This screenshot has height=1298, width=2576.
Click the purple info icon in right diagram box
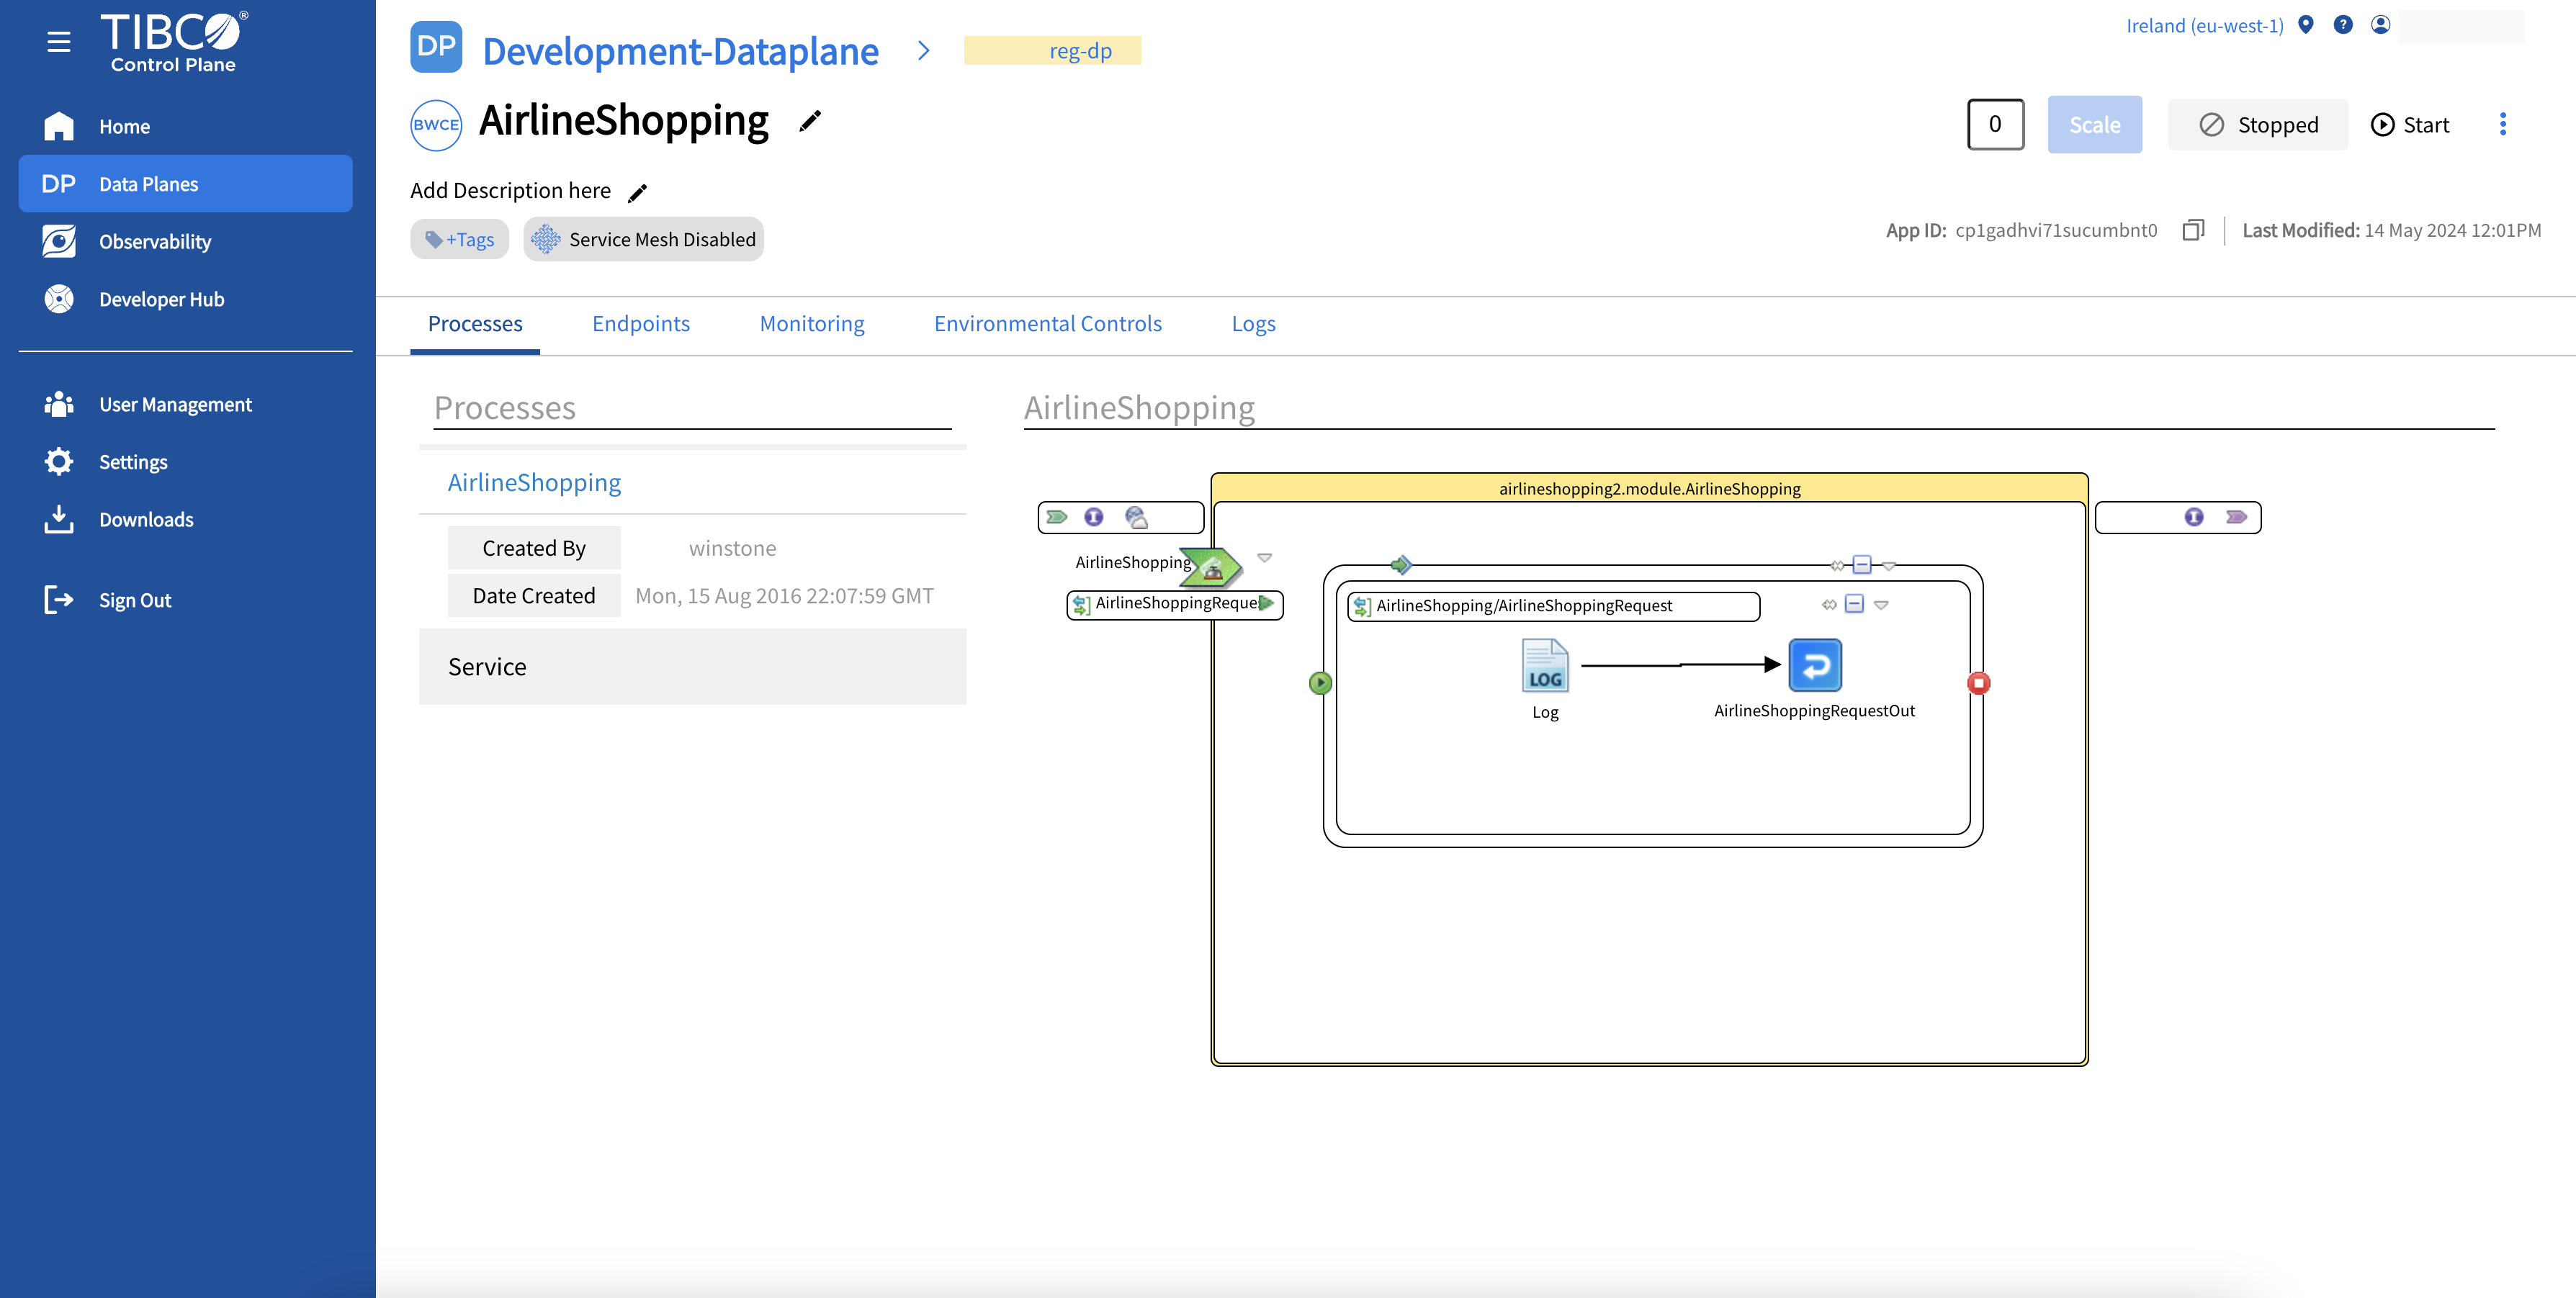[x=2194, y=517]
